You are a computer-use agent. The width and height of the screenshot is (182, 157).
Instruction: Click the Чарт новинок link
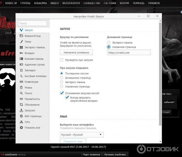click(92, 155)
